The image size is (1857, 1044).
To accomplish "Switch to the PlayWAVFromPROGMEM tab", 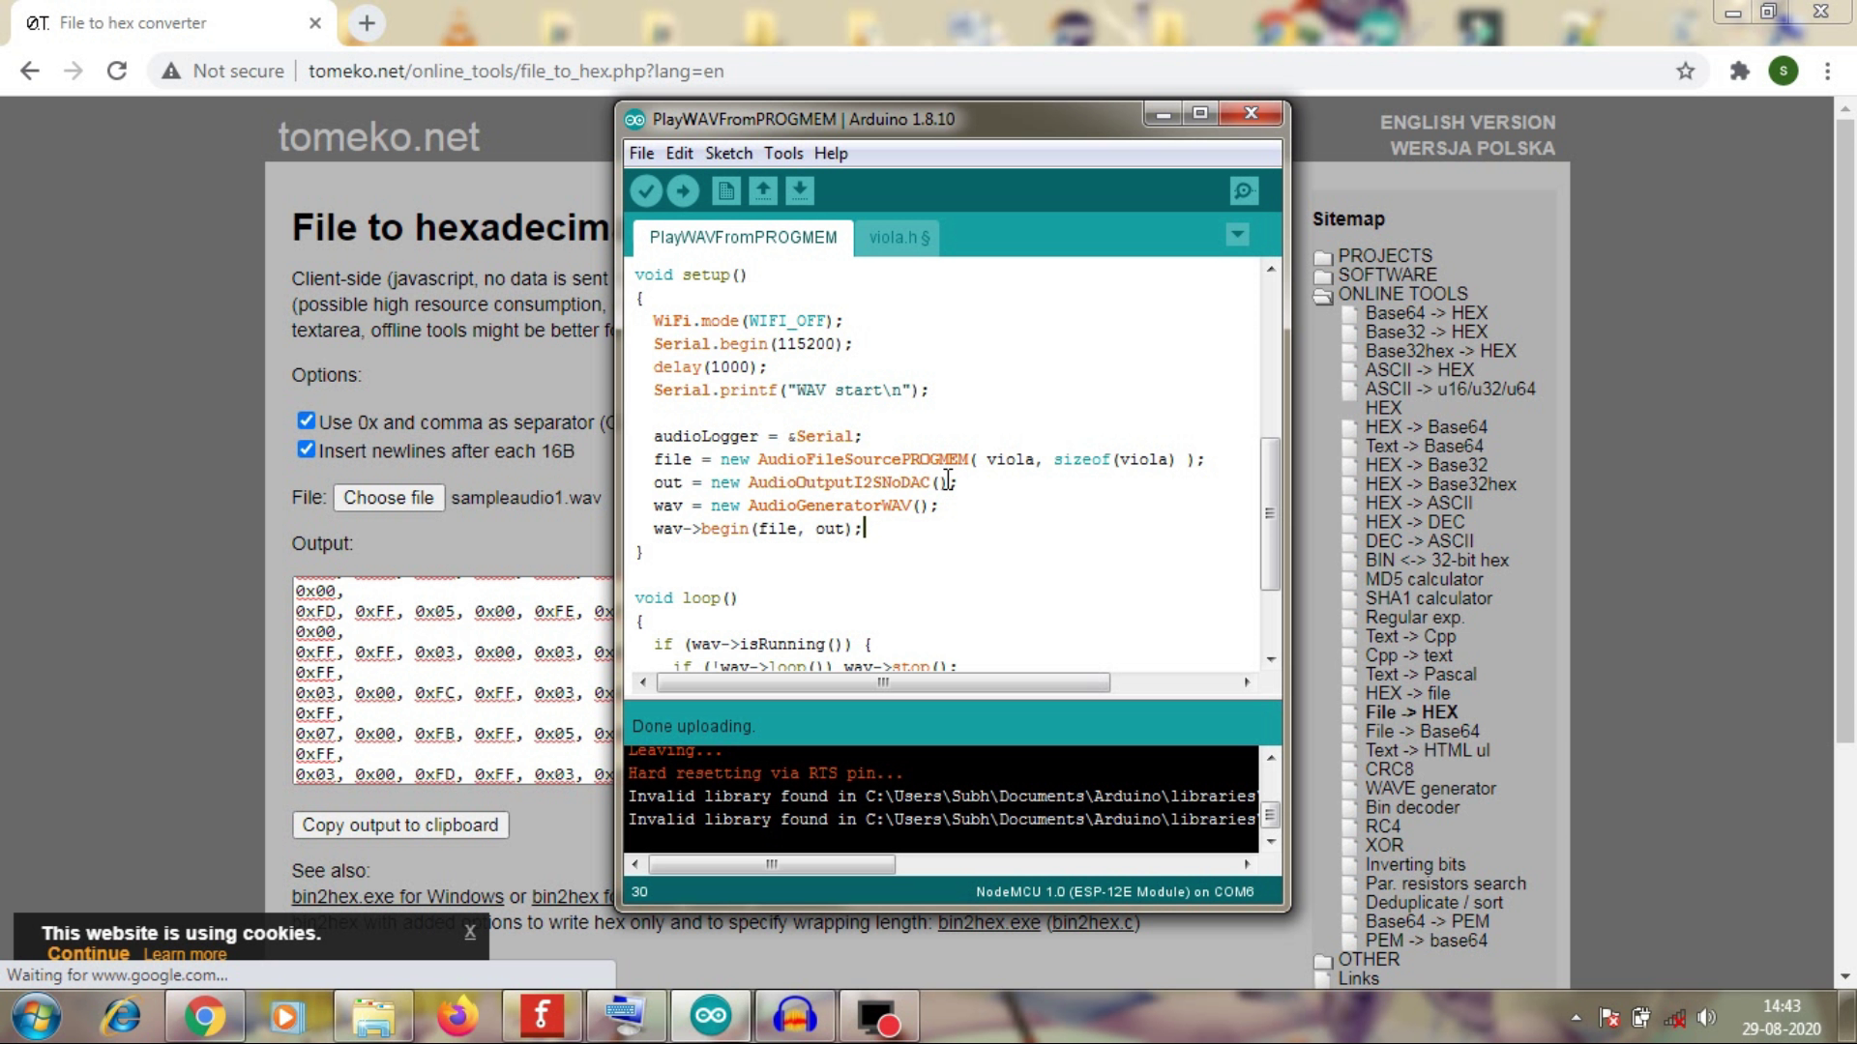I will coord(743,238).
